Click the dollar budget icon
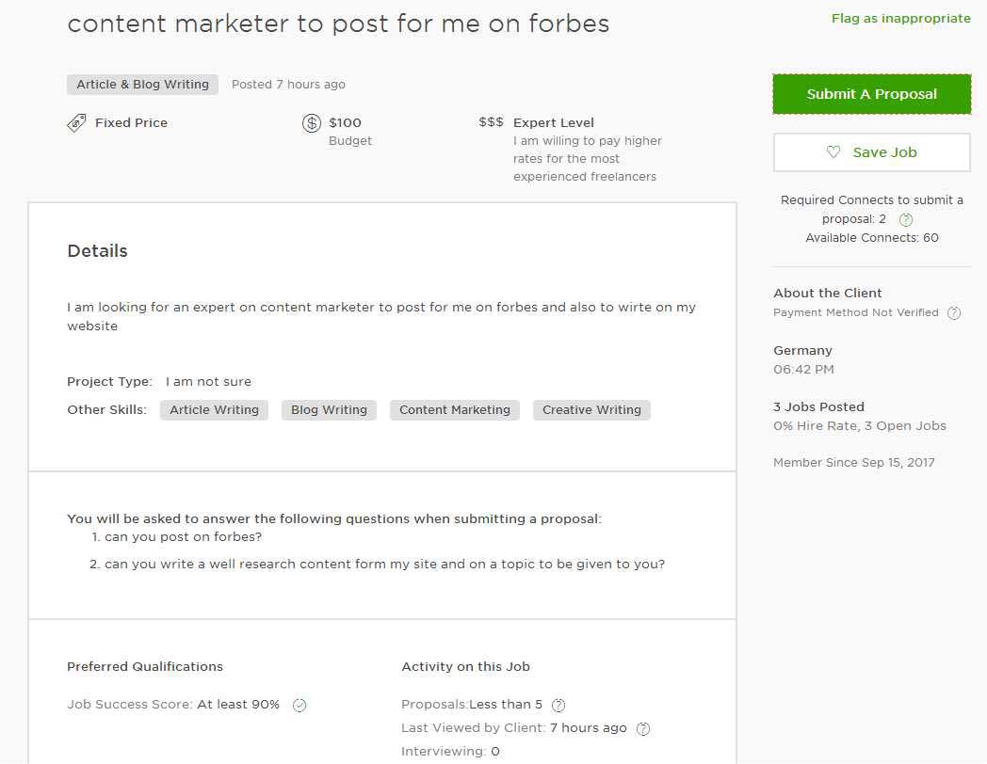 312,122
